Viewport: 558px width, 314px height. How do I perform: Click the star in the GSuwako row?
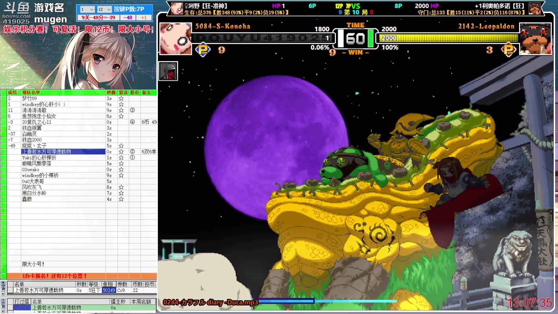121,170
